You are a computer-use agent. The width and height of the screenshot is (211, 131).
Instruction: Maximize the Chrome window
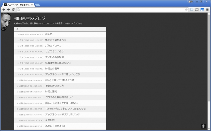click(201, 2)
